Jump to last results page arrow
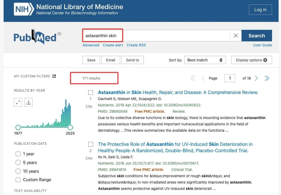This screenshot has height=195, width=281. 267,78
